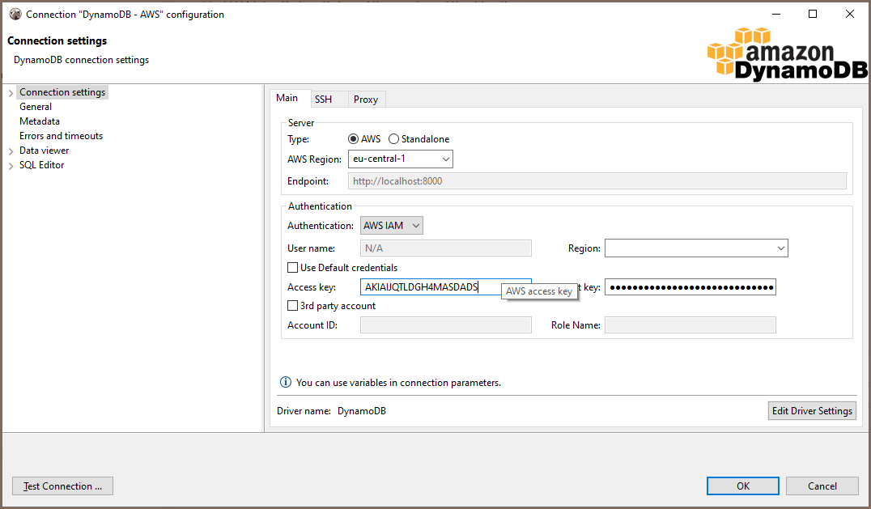Enable Use Default credentials
The image size is (871, 509).
click(x=292, y=267)
